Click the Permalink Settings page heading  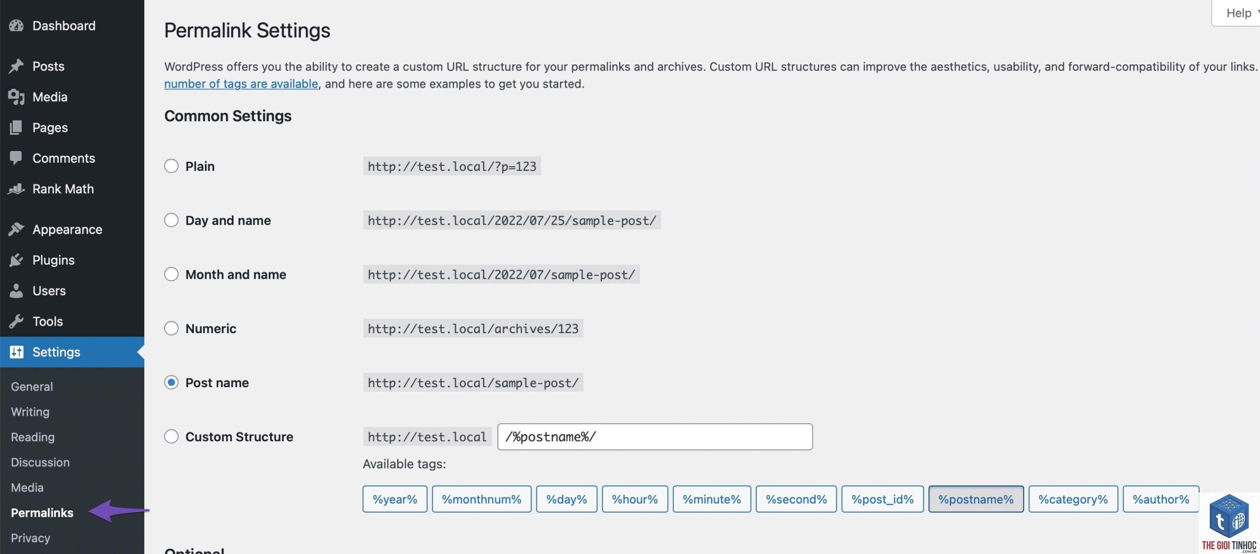tap(247, 31)
